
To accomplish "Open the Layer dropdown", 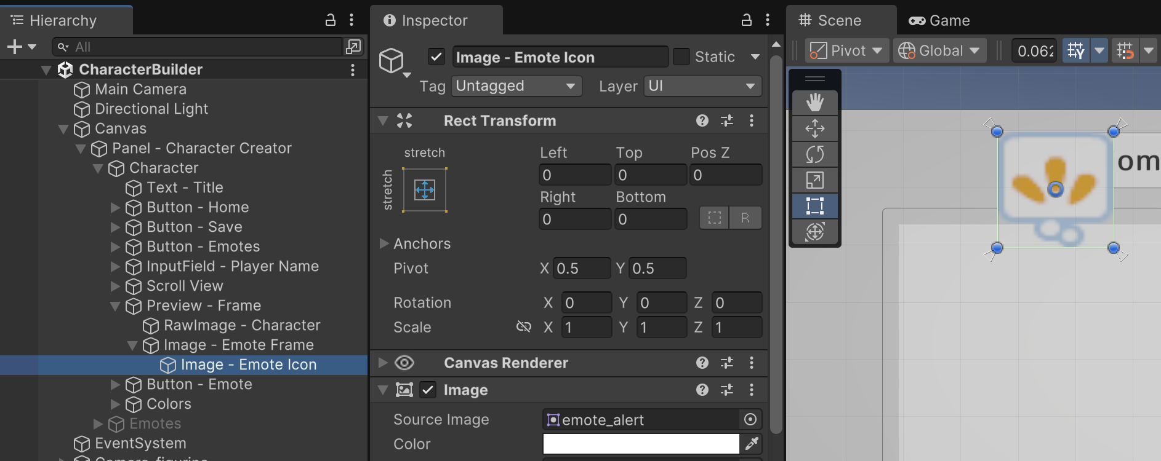I will [702, 86].
